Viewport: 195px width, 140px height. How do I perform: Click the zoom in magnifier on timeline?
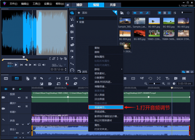pyautogui.click(x=163, y=84)
